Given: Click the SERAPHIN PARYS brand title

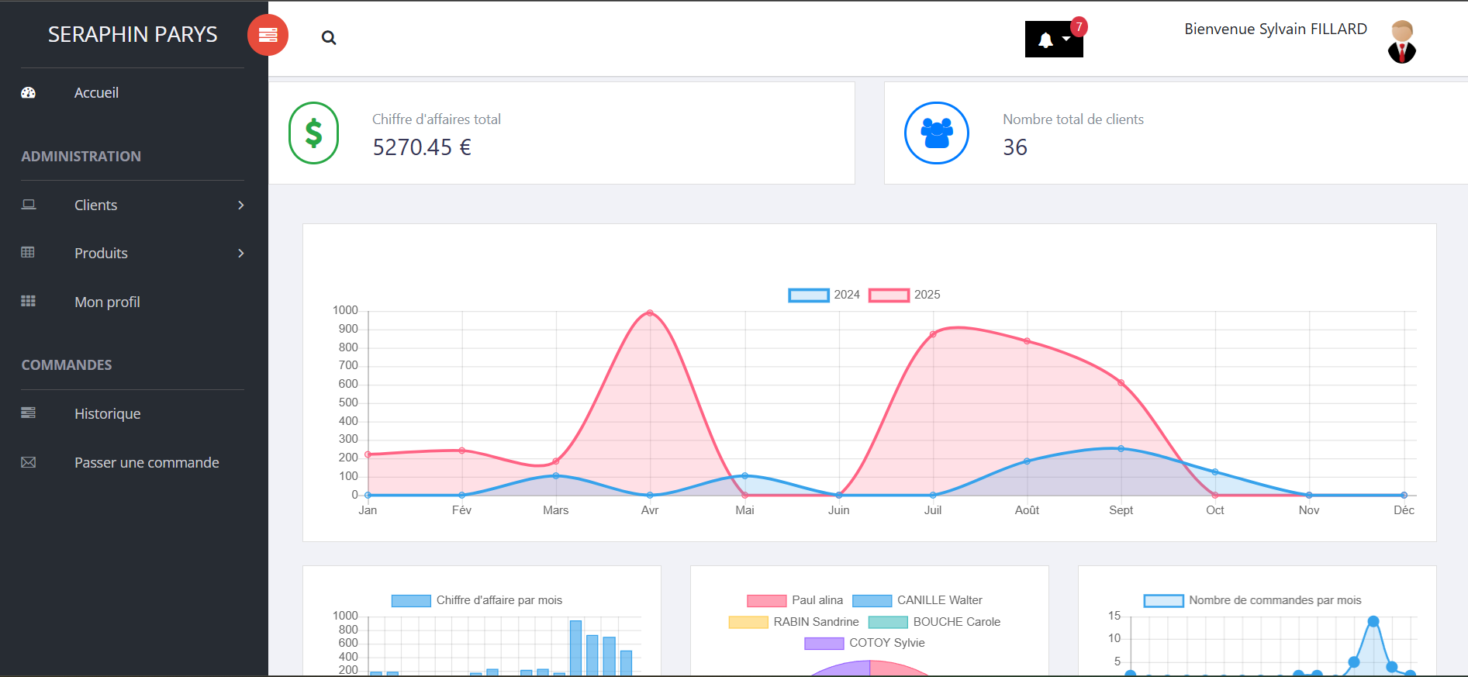Looking at the screenshot, I should tap(133, 34).
